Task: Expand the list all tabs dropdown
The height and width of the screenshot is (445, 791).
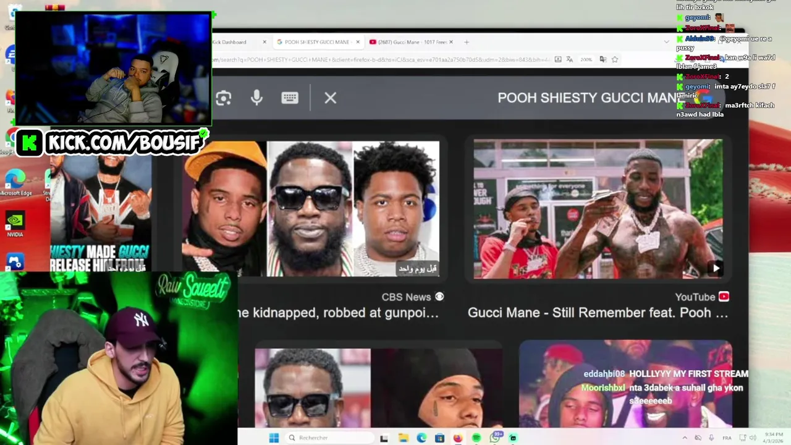Action: pos(666,42)
